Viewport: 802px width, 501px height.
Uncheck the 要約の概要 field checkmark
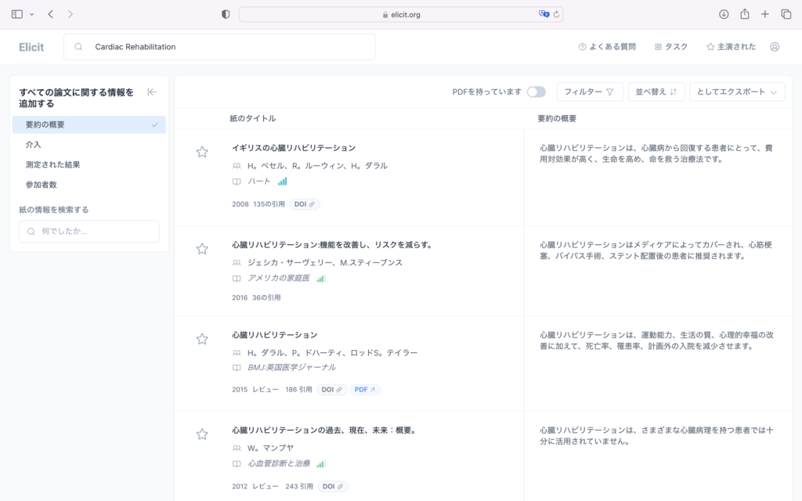pos(155,124)
